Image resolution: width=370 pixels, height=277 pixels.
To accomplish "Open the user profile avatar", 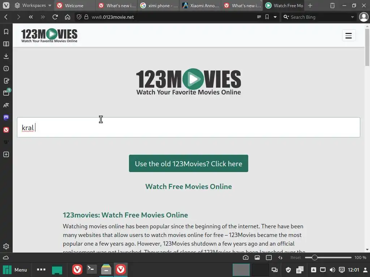I will [x=363, y=17].
